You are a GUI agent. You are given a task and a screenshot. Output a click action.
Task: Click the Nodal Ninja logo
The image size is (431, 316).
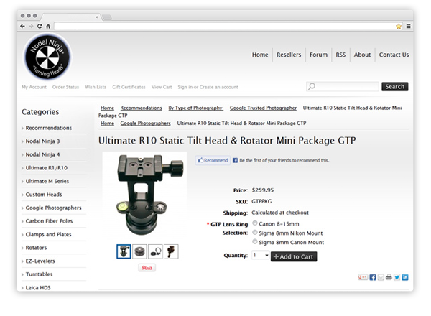point(47,55)
